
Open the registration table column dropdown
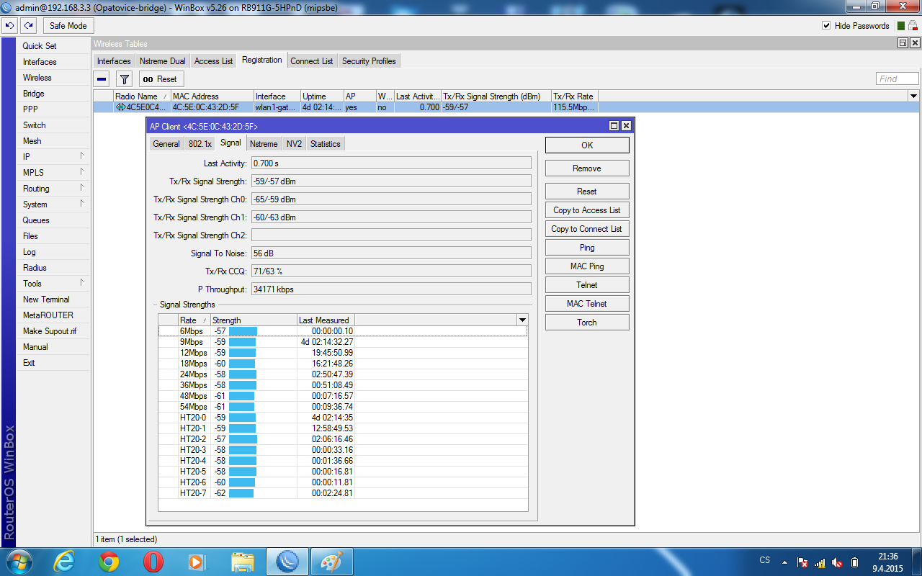point(913,96)
